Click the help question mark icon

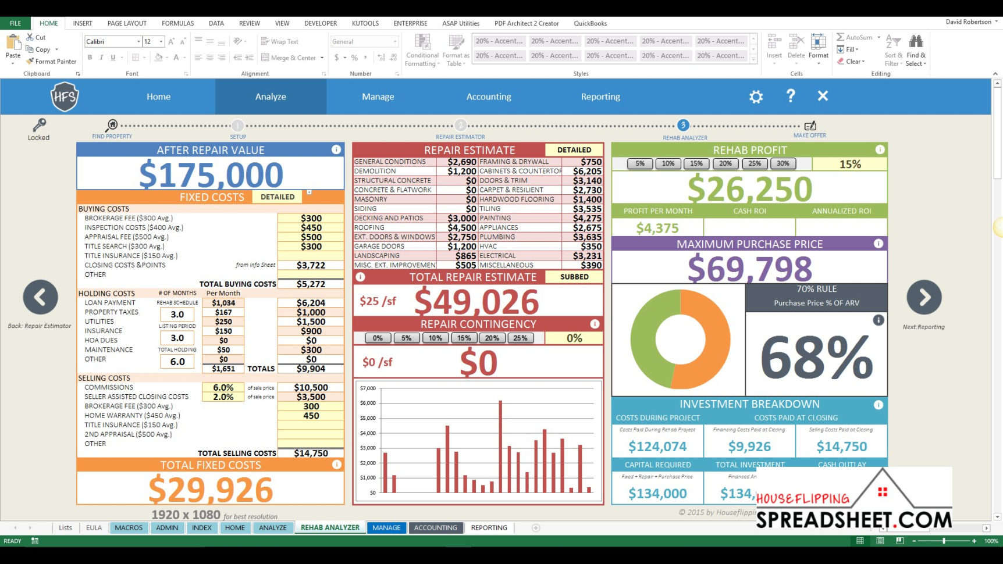tap(790, 97)
